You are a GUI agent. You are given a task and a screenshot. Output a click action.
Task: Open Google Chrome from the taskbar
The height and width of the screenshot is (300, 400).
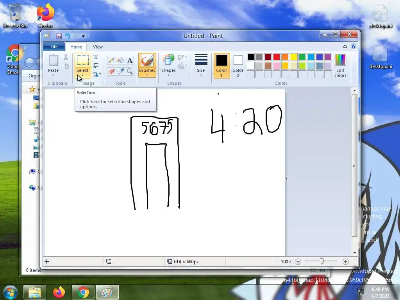click(83, 292)
